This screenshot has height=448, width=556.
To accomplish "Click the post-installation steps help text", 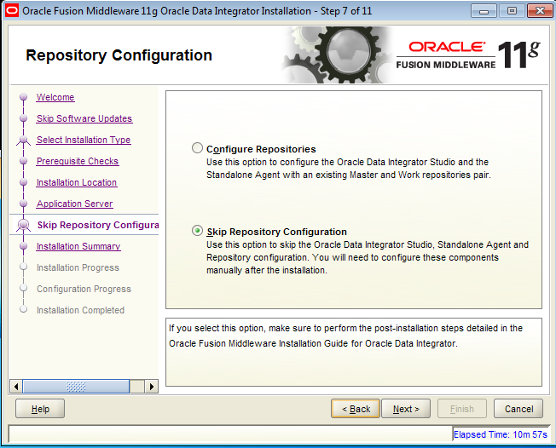I will point(345,336).
